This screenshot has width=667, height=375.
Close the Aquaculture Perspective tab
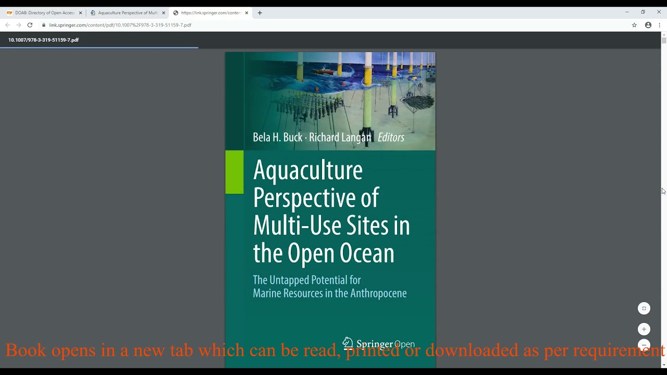[x=163, y=12]
